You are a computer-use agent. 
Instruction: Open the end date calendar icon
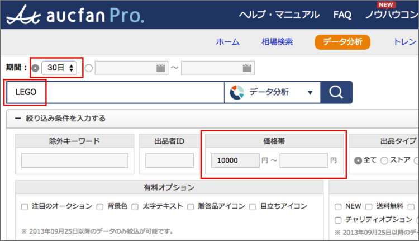pos(247,68)
